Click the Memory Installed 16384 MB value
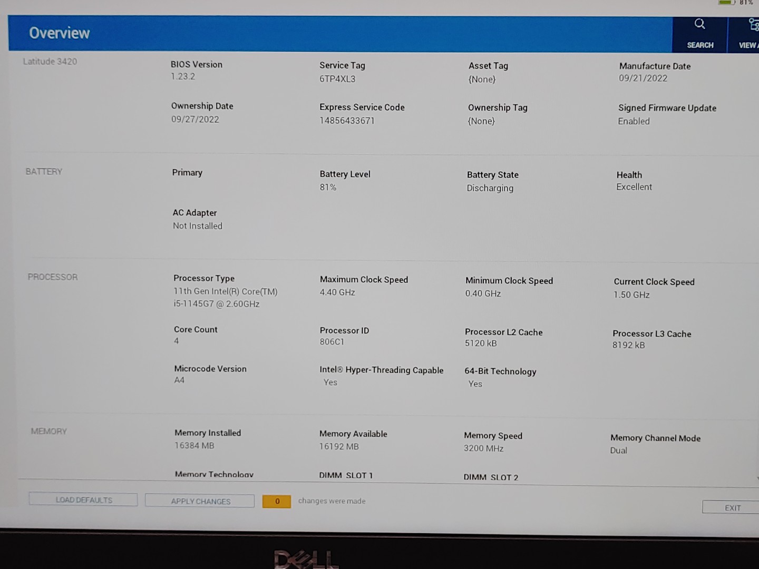 coord(194,446)
